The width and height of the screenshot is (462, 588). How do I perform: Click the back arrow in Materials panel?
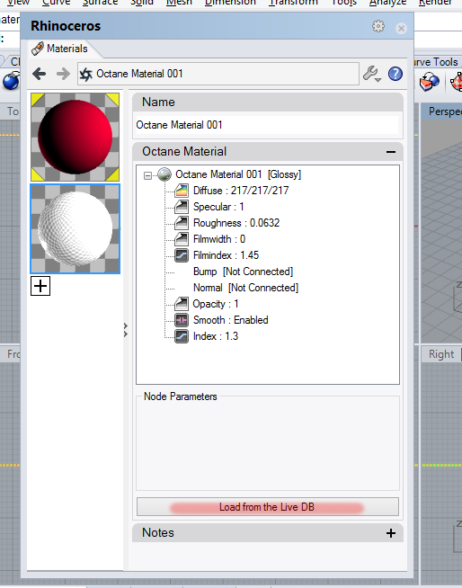coord(40,74)
